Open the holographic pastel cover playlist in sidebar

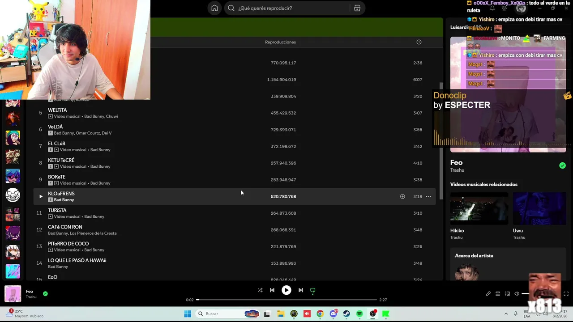point(13,271)
